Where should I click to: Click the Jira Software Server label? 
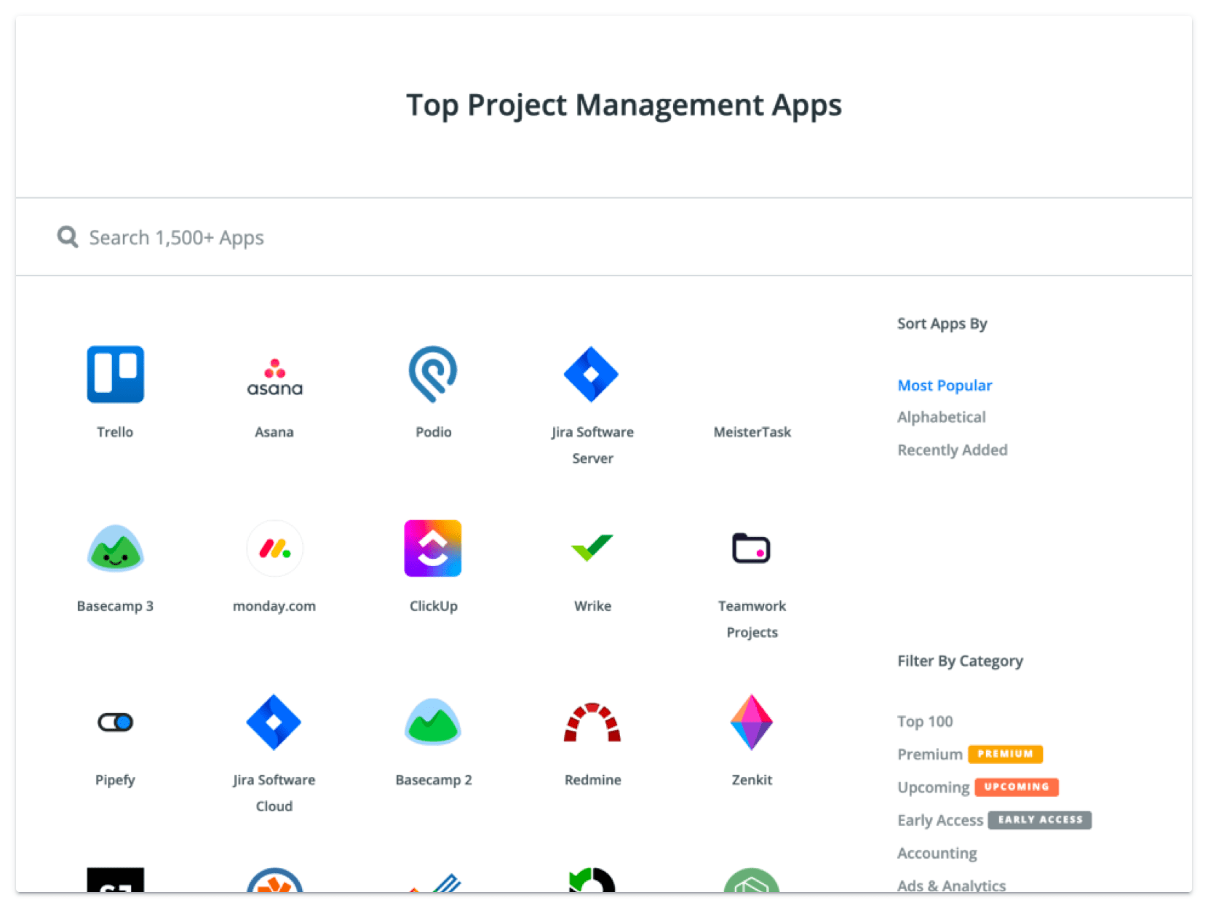(x=592, y=445)
